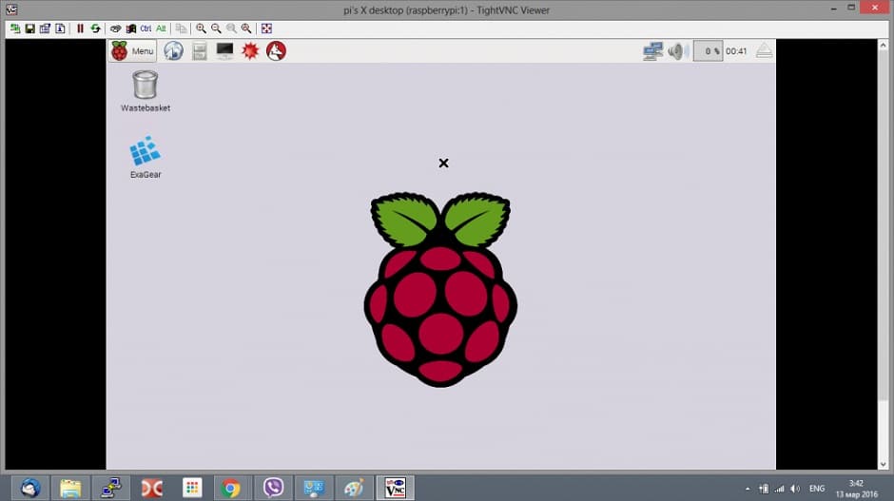Open connection options in the toolbar
The width and height of the screenshot is (894, 501).
point(45,29)
